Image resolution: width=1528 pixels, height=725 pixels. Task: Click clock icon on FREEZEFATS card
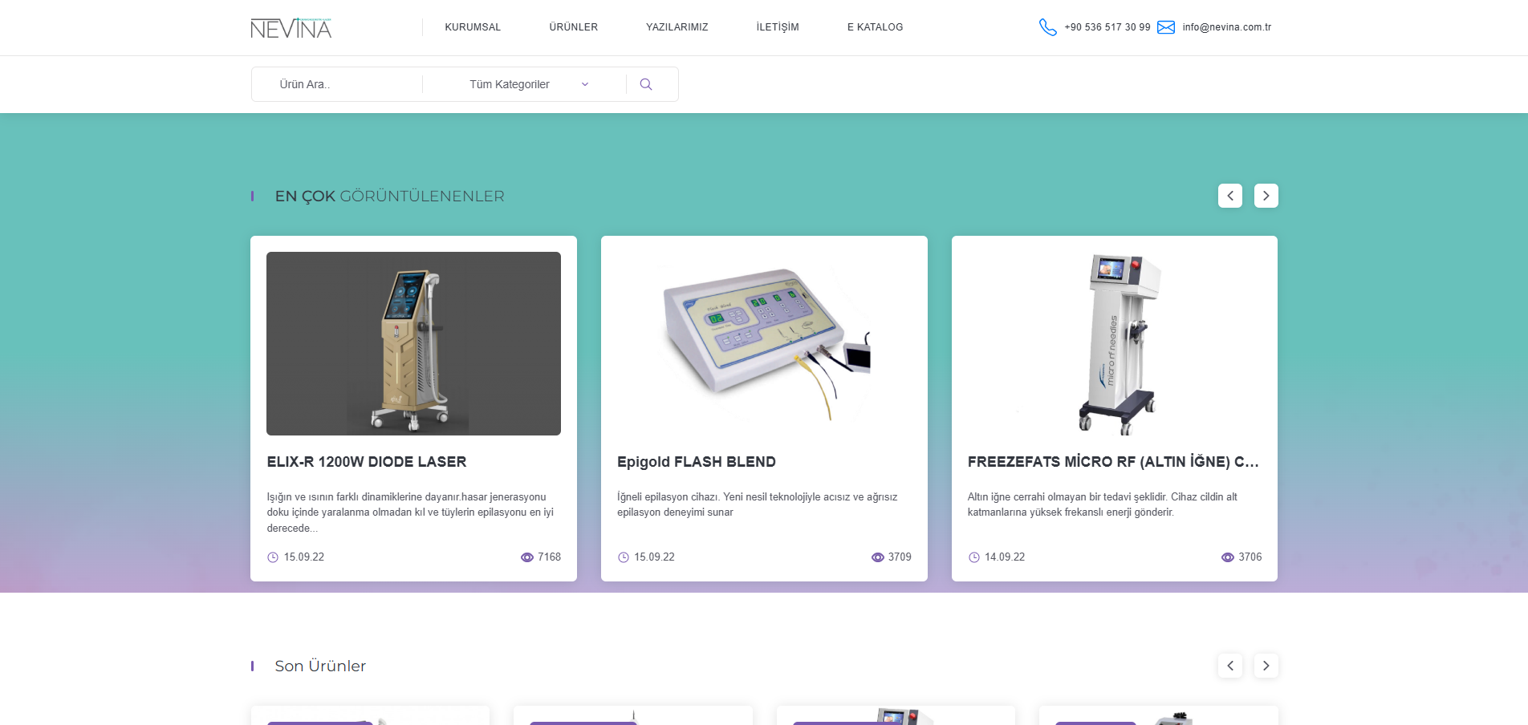click(x=974, y=557)
